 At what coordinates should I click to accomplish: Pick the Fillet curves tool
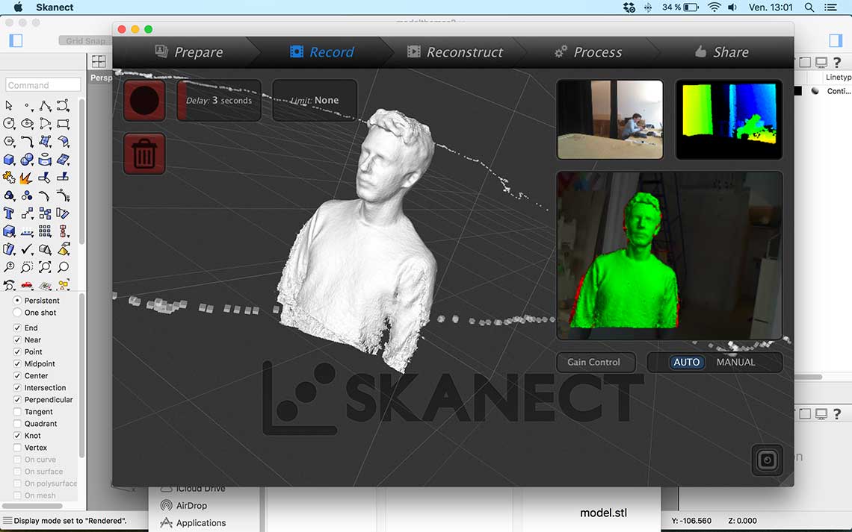[x=27, y=142]
